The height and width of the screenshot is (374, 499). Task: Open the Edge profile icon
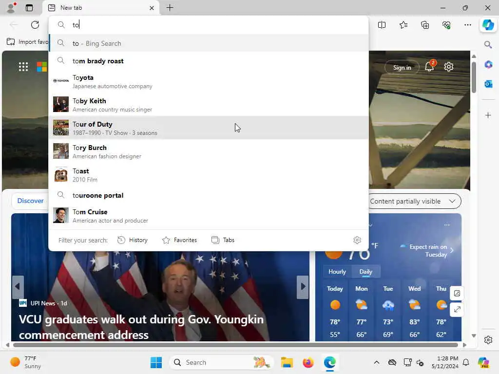pos(11,8)
